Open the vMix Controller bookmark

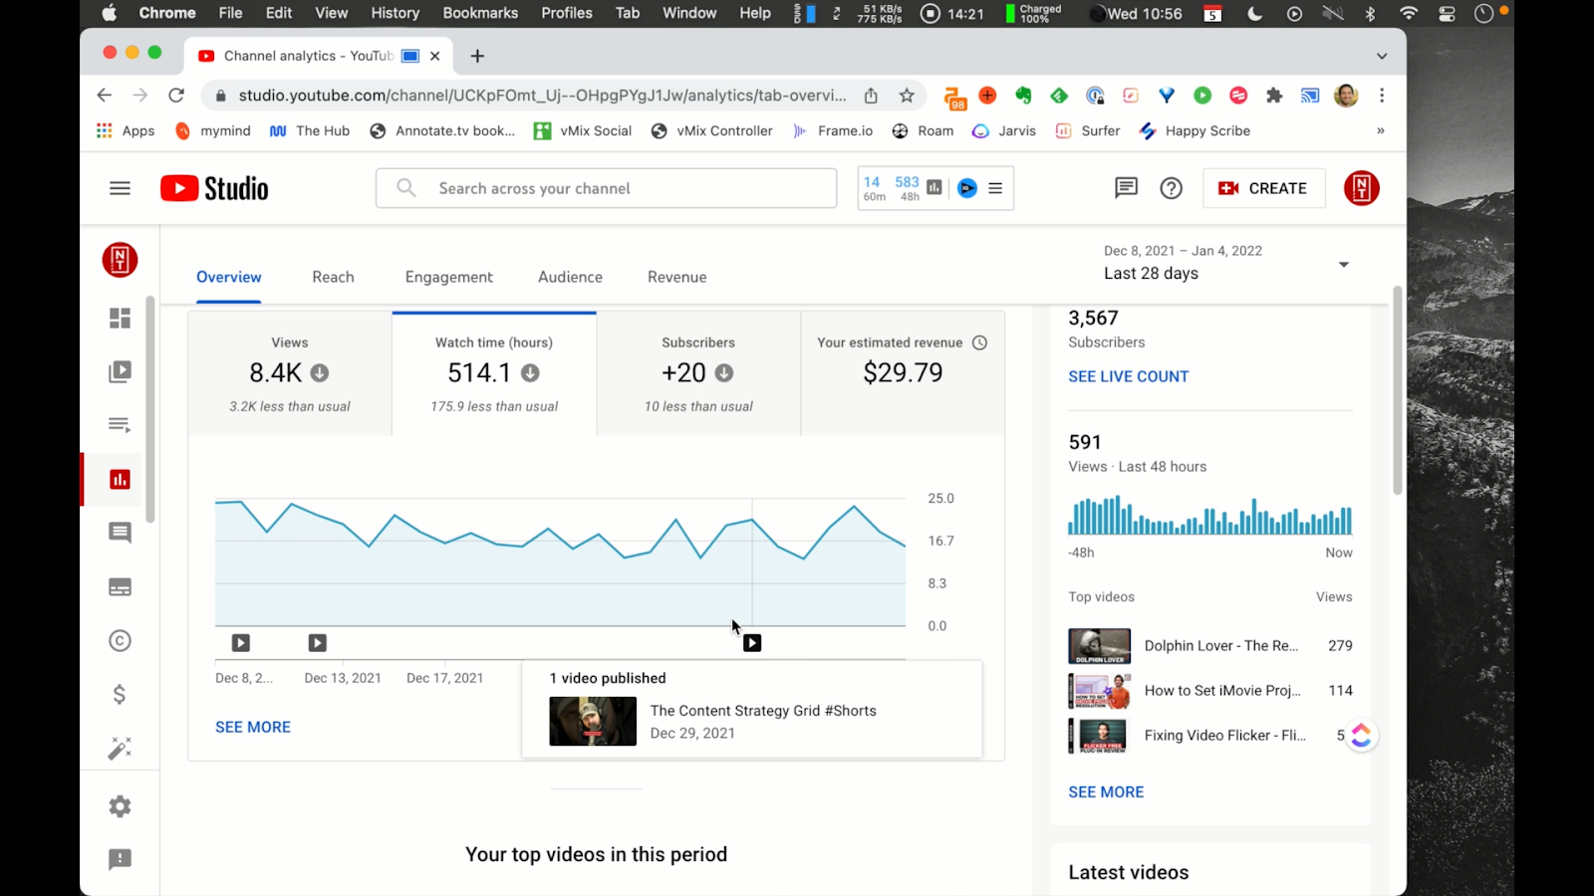[712, 130]
